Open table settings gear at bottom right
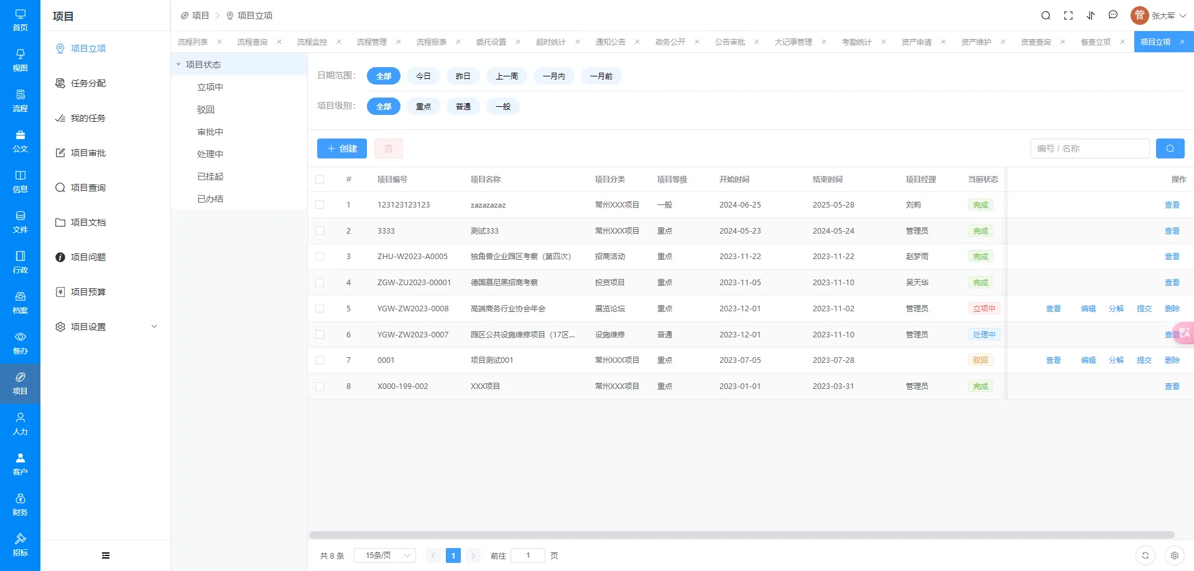 (1175, 555)
